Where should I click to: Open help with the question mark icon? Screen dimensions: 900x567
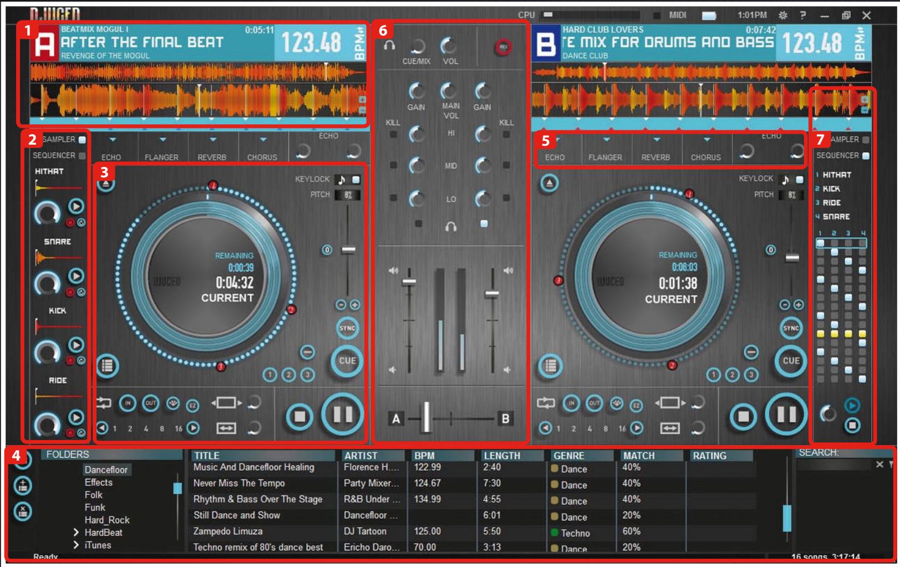pos(802,16)
